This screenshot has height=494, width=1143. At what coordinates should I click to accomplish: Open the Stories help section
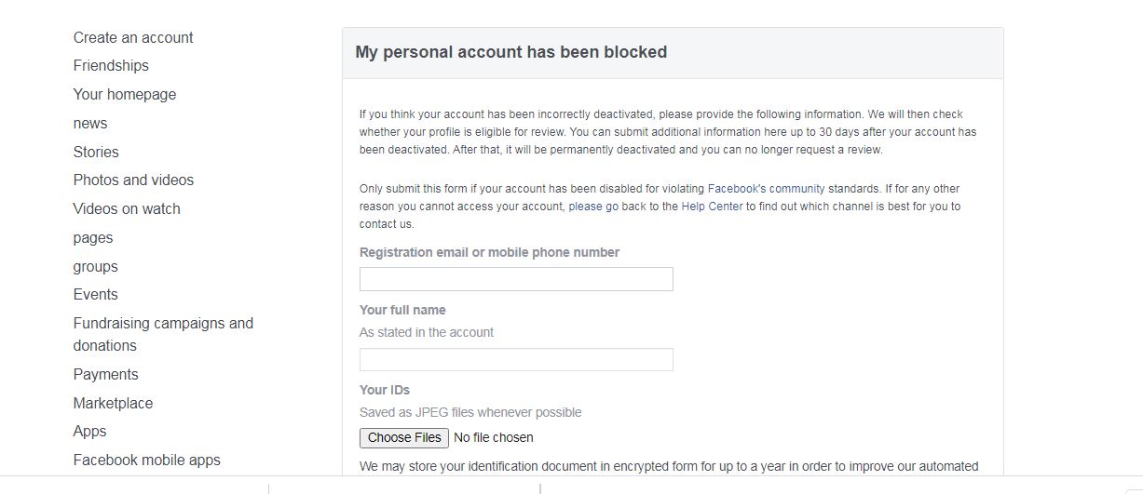(96, 152)
